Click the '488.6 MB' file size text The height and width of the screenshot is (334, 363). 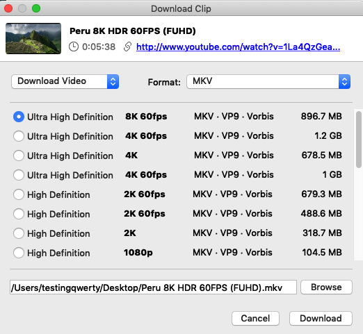pos(321,213)
